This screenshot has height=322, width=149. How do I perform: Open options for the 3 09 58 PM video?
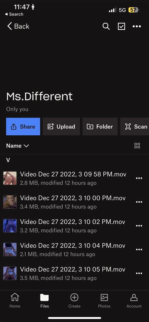tap(139, 178)
